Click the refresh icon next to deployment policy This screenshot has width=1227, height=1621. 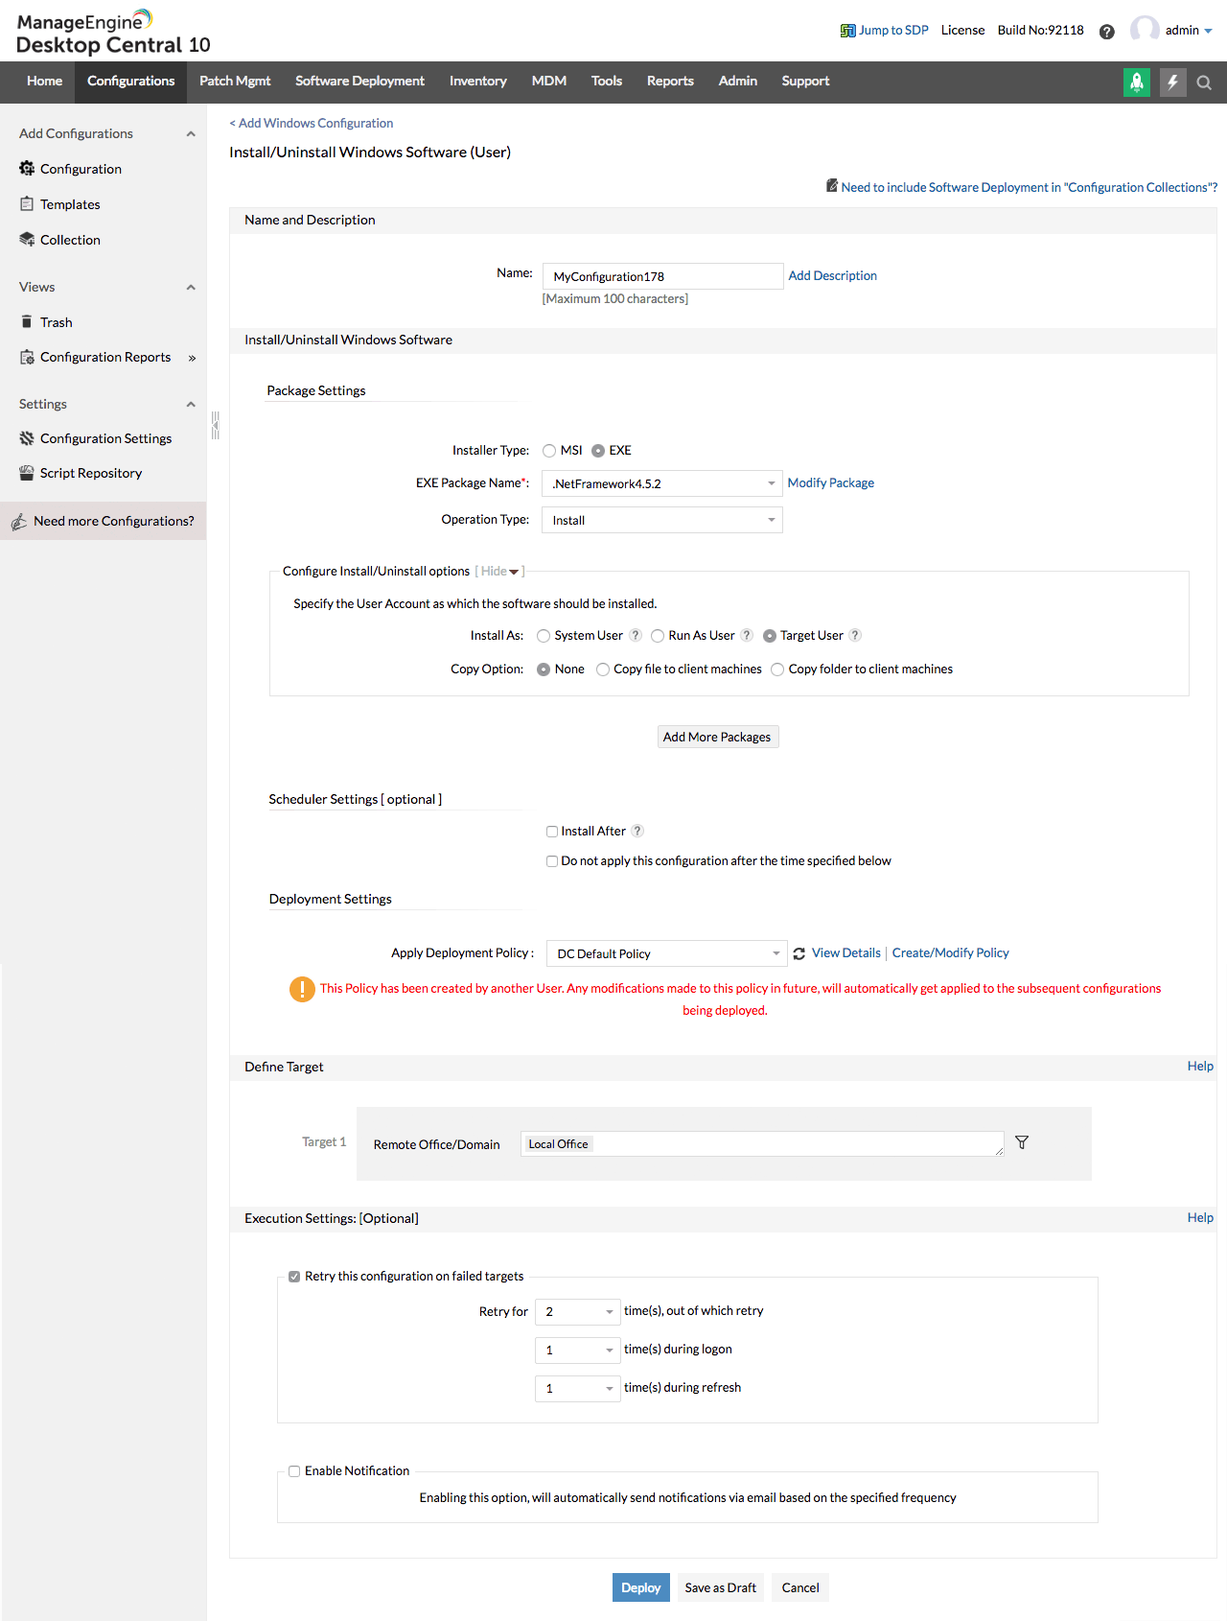(x=799, y=953)
